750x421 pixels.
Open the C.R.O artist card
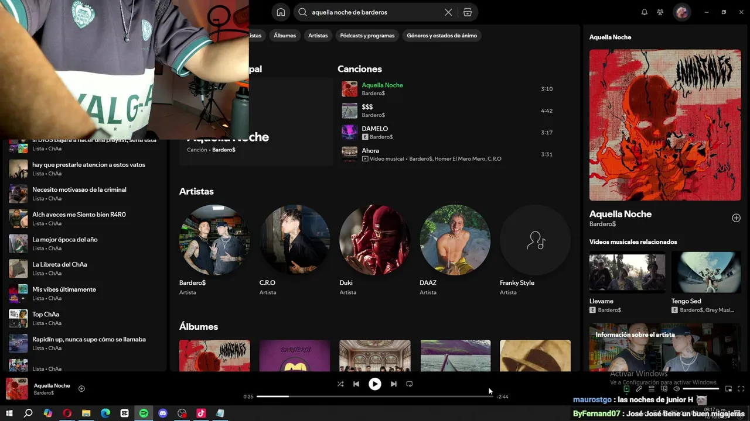(295, 250)
